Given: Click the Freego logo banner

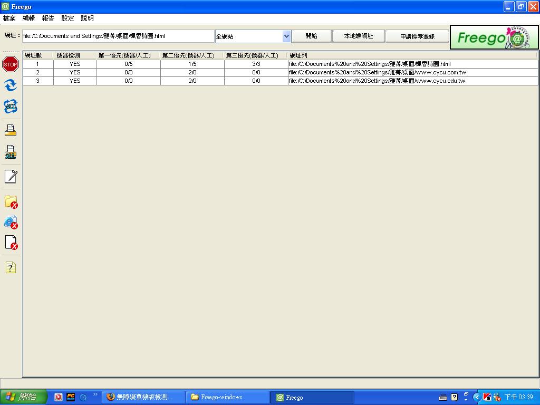Looking at the screenshot, I should pos(494,37).
